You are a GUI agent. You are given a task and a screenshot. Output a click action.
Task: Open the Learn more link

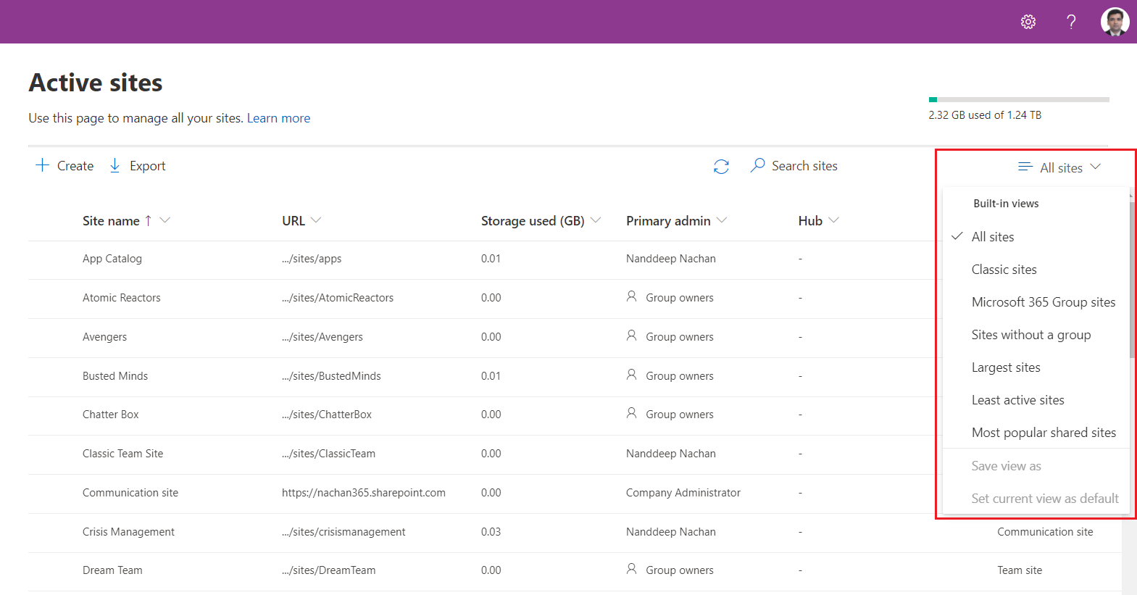tap(278, 118)
